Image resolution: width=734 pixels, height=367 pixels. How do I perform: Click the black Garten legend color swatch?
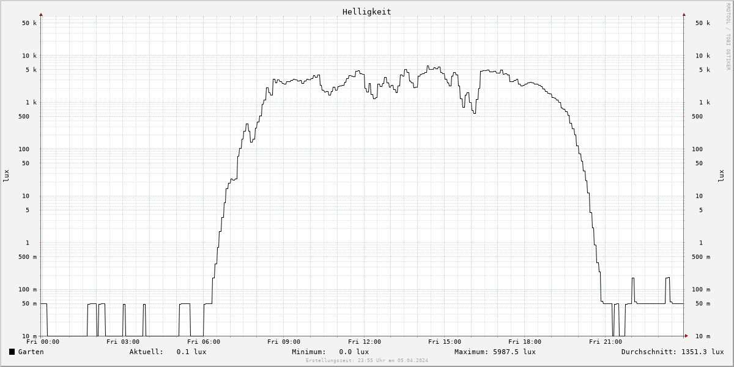tap(12, 352)
